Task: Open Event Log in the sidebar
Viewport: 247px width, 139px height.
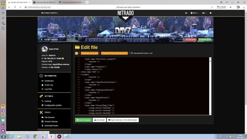Action: [x=49, y=85]
